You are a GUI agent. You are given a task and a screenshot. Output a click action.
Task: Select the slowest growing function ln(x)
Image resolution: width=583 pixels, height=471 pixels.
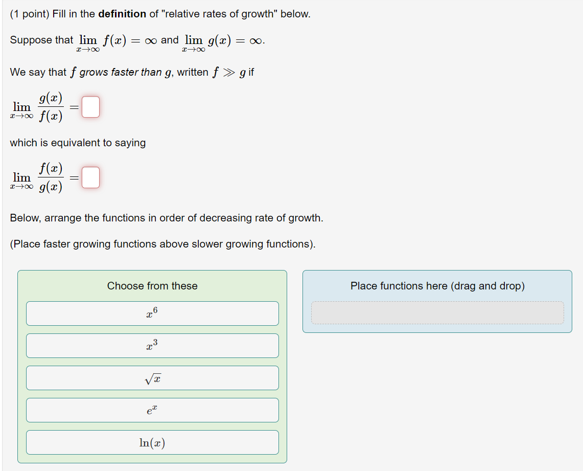(x=152, y=442)
